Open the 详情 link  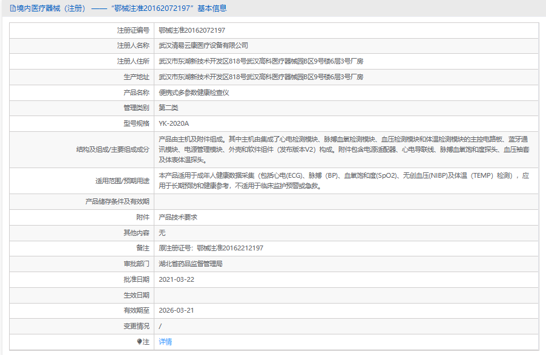coord(165,342)
